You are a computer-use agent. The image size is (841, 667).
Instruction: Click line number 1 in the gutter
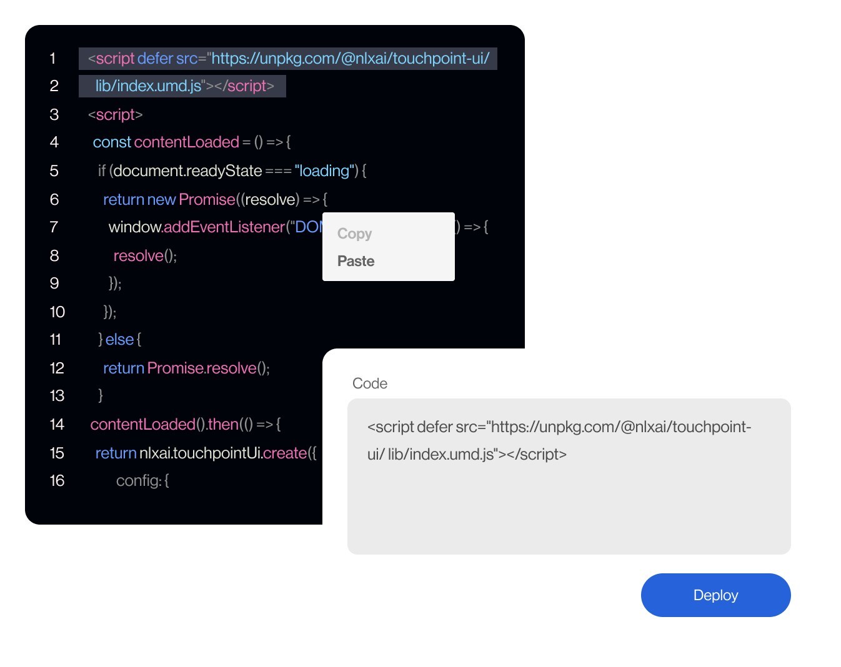[x=53, y=58]
